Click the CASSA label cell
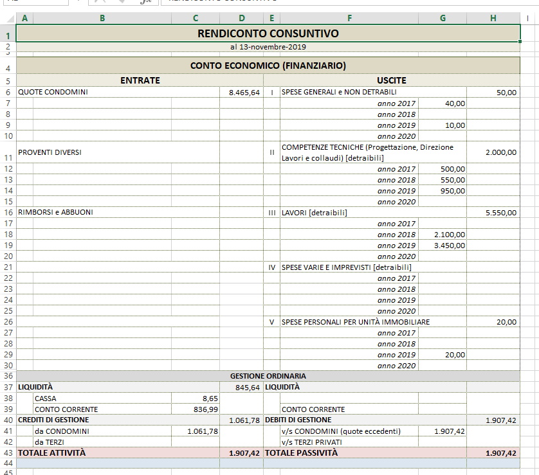The width and height of the screenshot is (539, 475). 102,399
